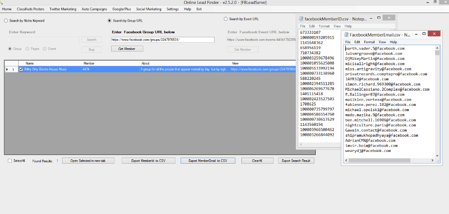Screen dimensions: 449x214
Task: Open the Auto Campaigns menu
Action: [94, 9]
